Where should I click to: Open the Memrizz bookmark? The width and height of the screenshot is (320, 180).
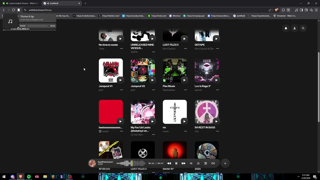tap(175, 16)
